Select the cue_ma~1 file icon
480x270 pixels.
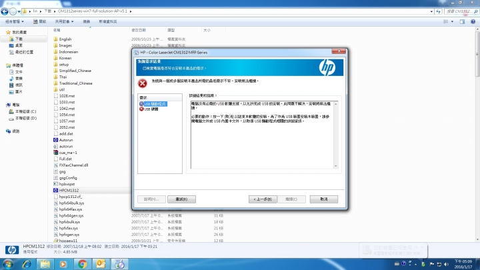point(56,153)
